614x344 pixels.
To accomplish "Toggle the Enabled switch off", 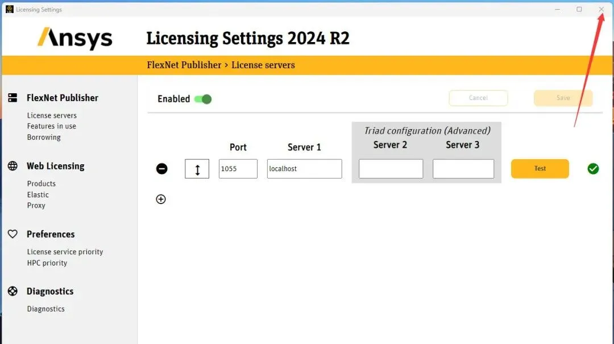I will (x=203, y=99).
